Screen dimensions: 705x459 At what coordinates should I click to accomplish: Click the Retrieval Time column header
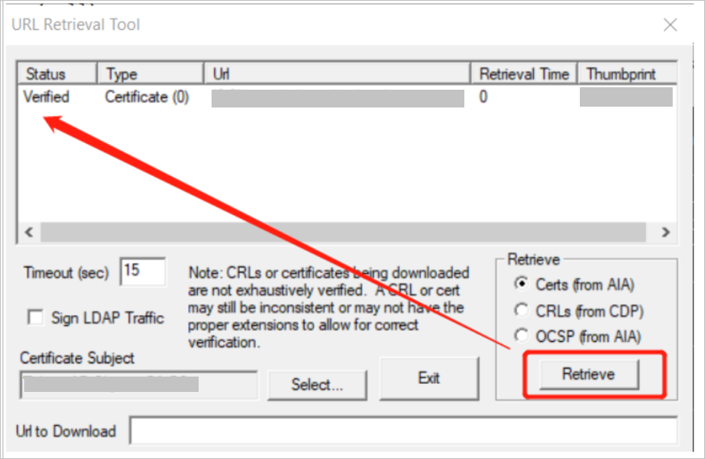[x=524, y=74]
